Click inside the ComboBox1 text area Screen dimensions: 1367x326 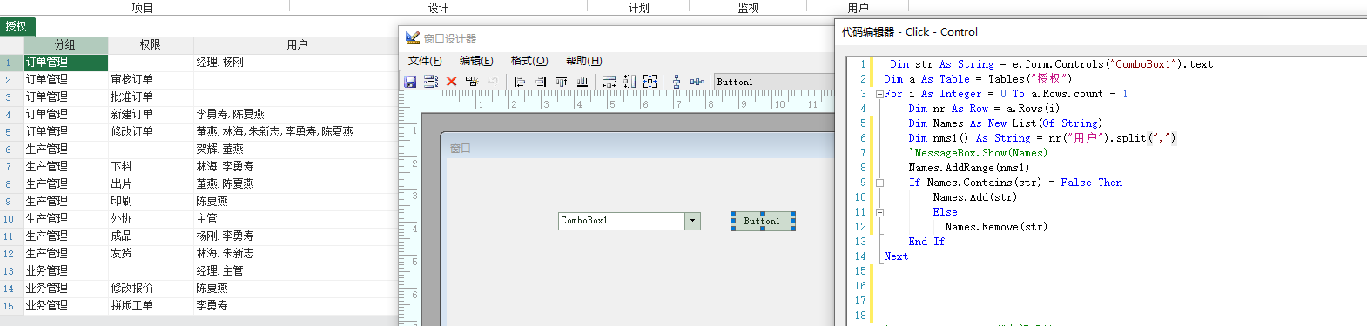coord(622,221)
